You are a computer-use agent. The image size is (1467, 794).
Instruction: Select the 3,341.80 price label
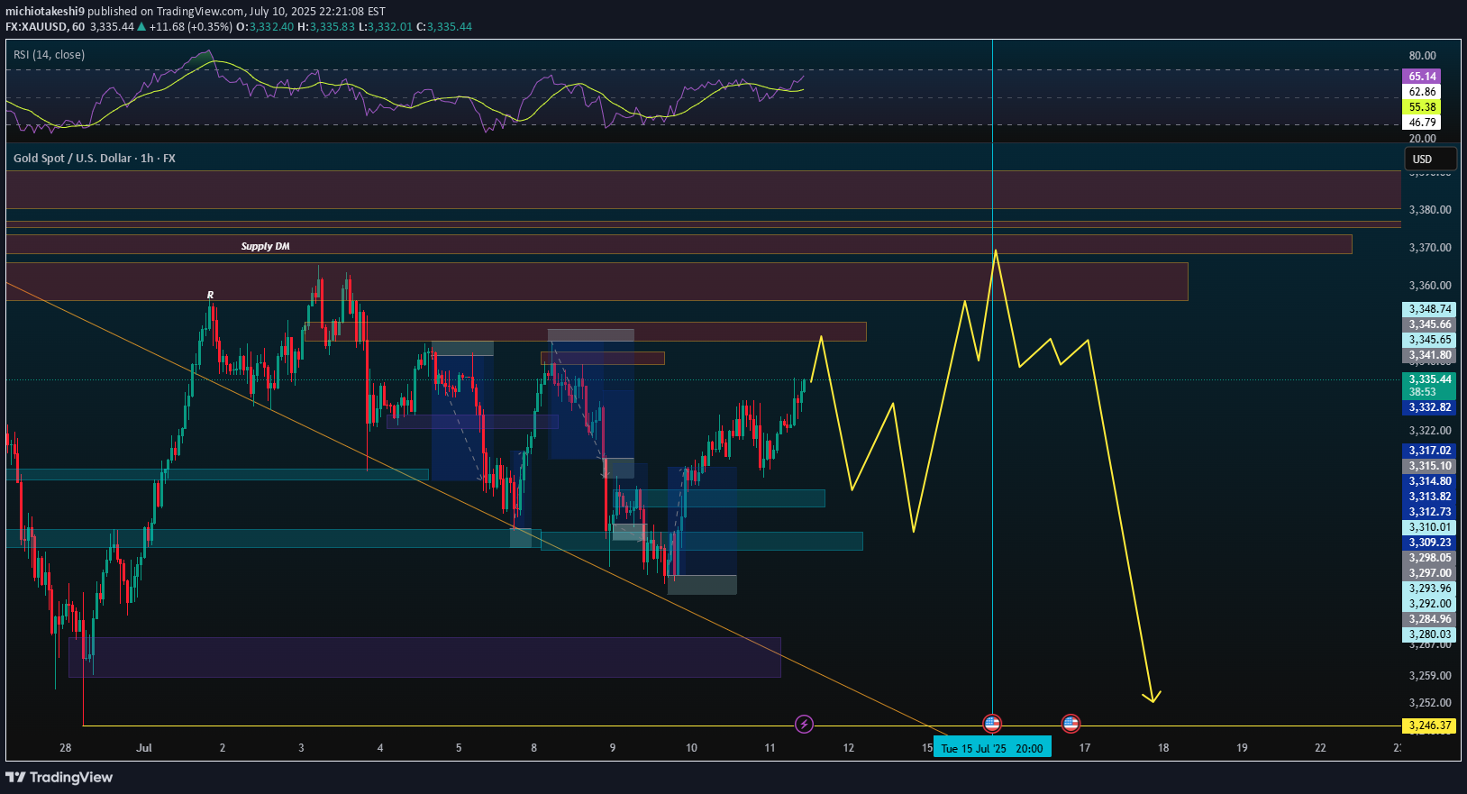(x=1430, y=355)
